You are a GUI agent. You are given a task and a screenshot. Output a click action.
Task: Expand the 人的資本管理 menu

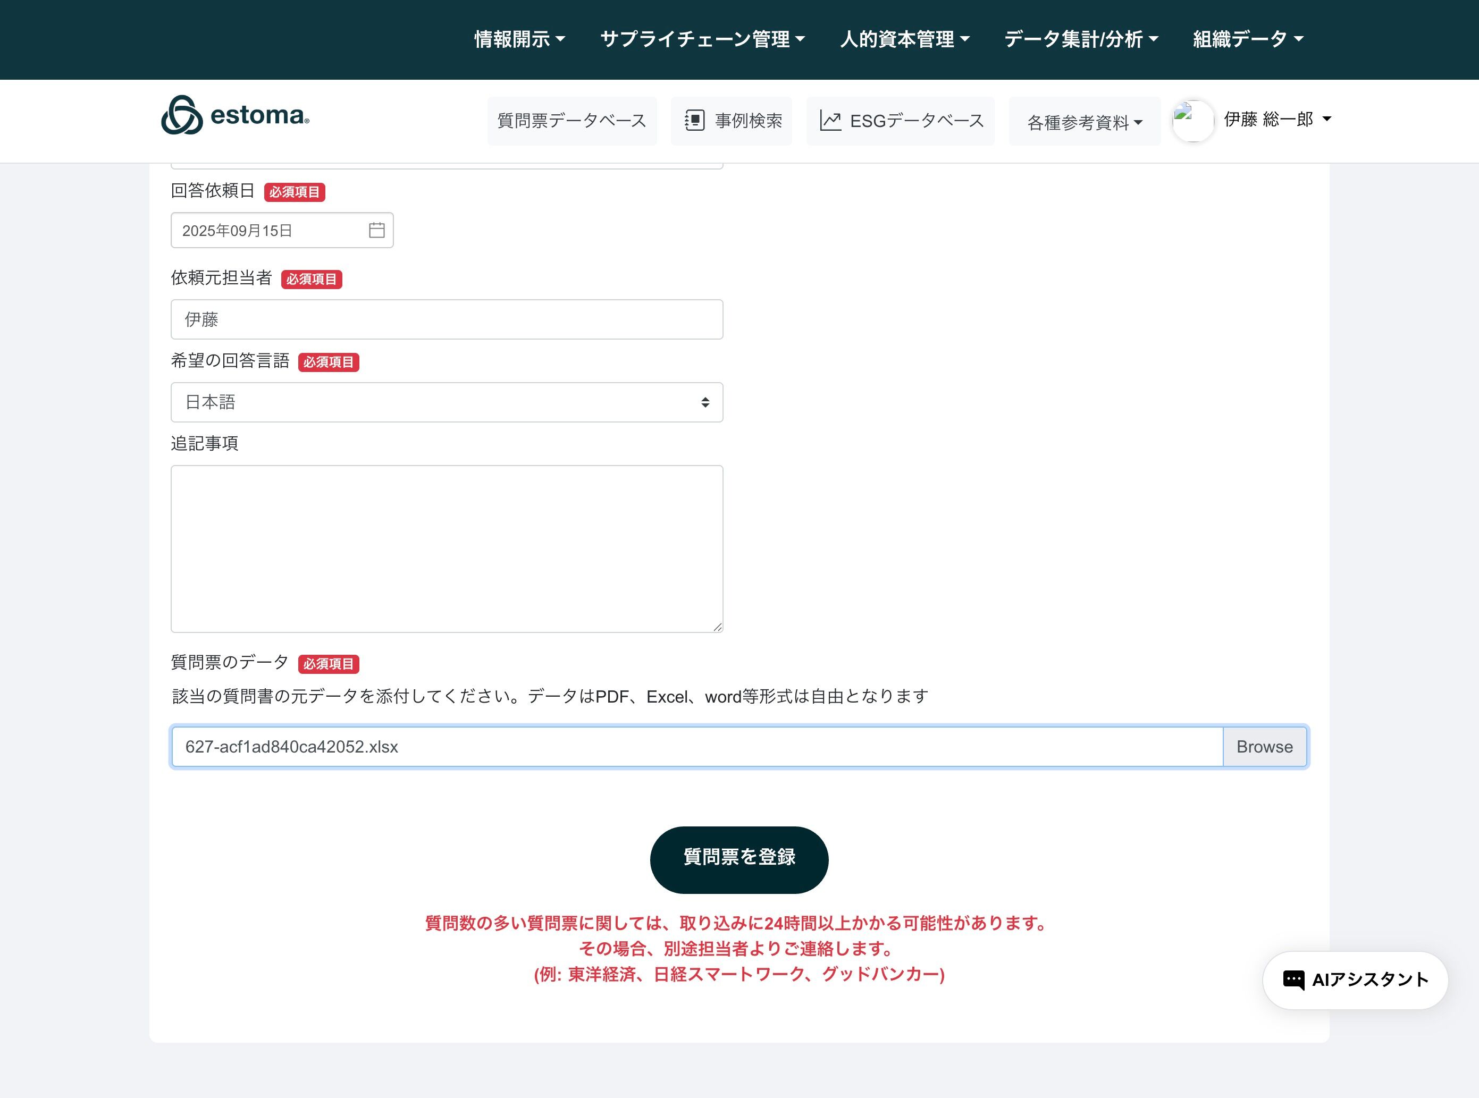coord(904,39)
